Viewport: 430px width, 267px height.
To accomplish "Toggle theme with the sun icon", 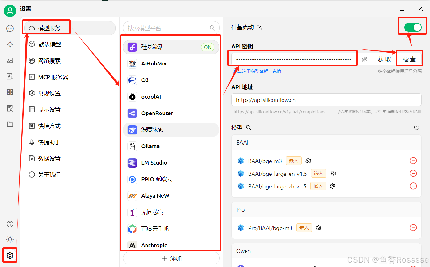I will point(10,239).
